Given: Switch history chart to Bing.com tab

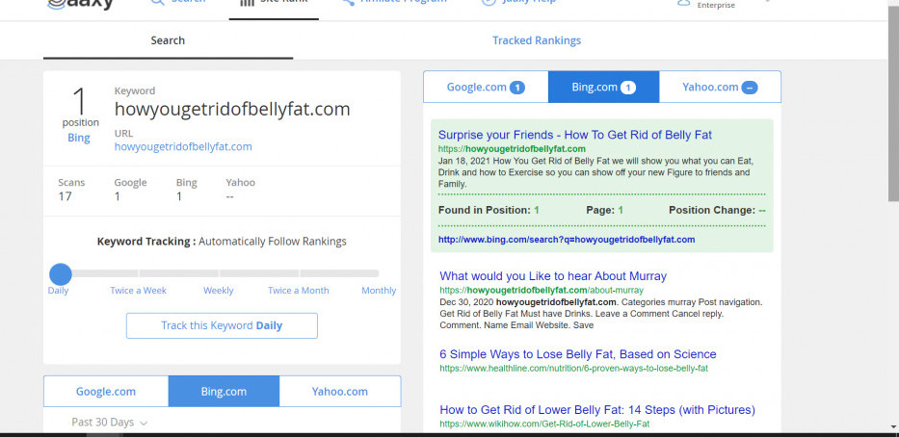Looking at the screenshot, I should 224,392.
